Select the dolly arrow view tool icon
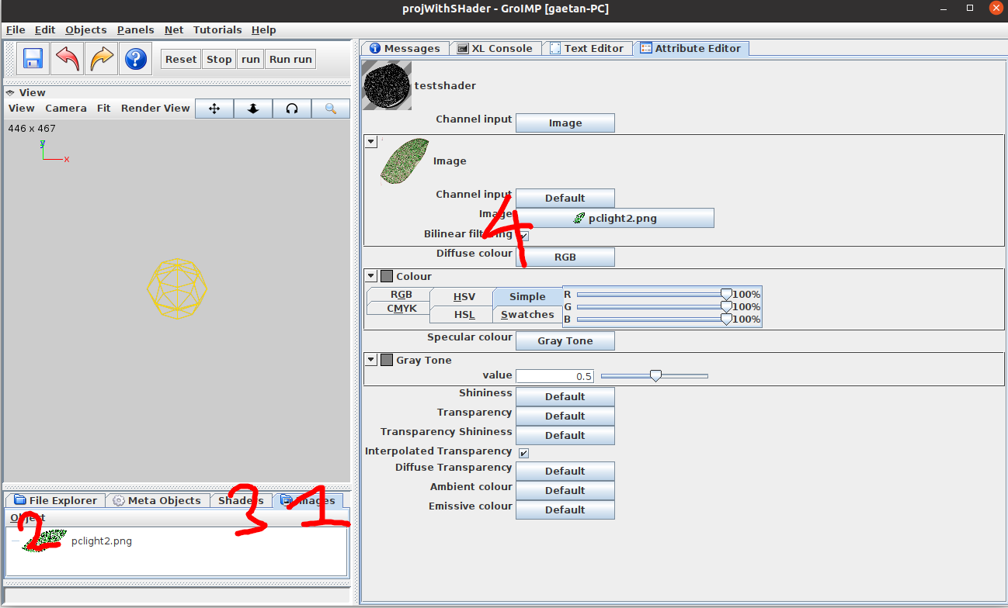Viewport: 1008px width, 608px height. [x=253, y=109]
